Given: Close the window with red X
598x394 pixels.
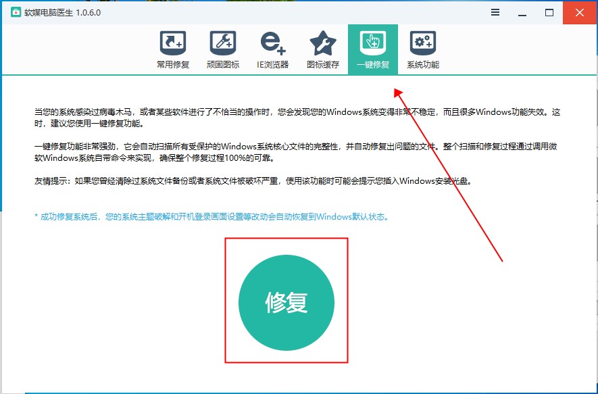Looking at the screenshot, I should (580, 13).
